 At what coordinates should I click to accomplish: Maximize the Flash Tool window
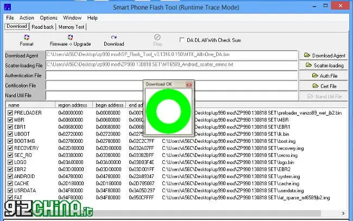click(x=325, y=6)
